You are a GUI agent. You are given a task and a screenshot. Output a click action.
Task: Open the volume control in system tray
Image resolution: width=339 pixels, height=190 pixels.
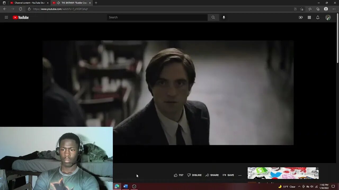312,187
